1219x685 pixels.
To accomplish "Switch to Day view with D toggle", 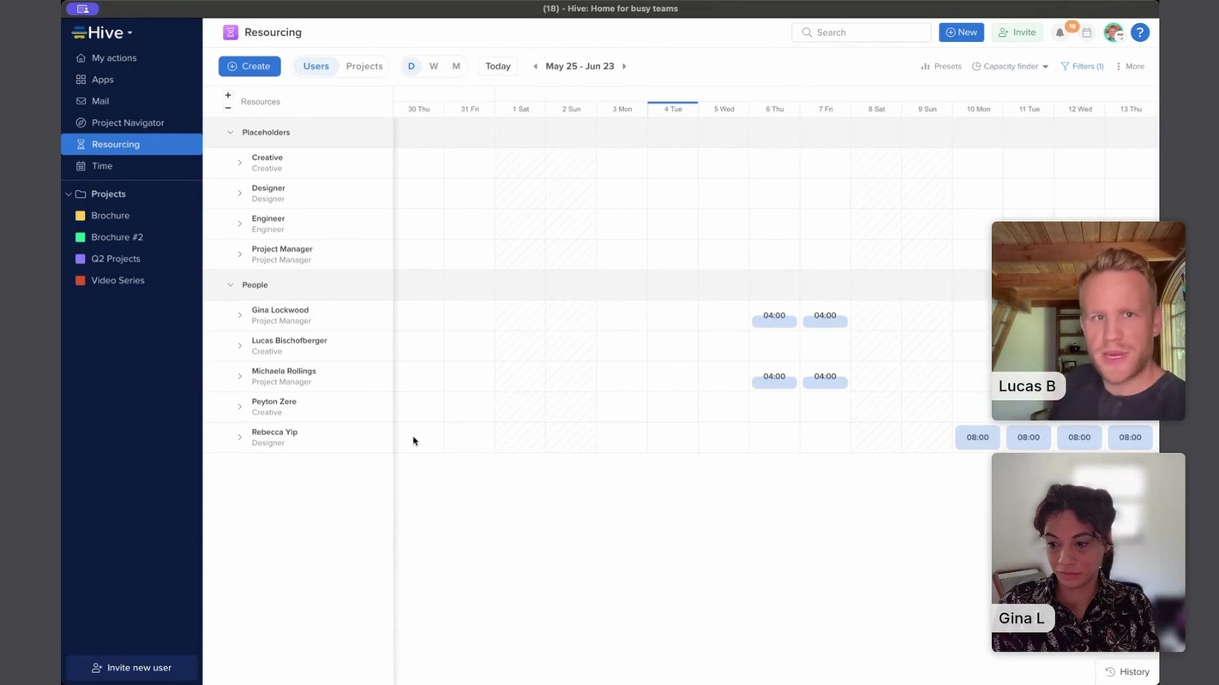I will tap(411, 66).
